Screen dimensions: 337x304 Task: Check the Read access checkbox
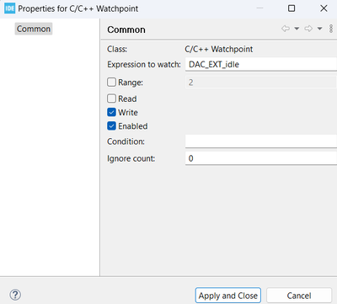(x=111, y=99)
